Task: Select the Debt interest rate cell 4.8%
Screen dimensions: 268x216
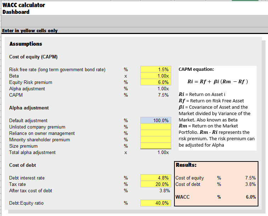Action: 156,178
